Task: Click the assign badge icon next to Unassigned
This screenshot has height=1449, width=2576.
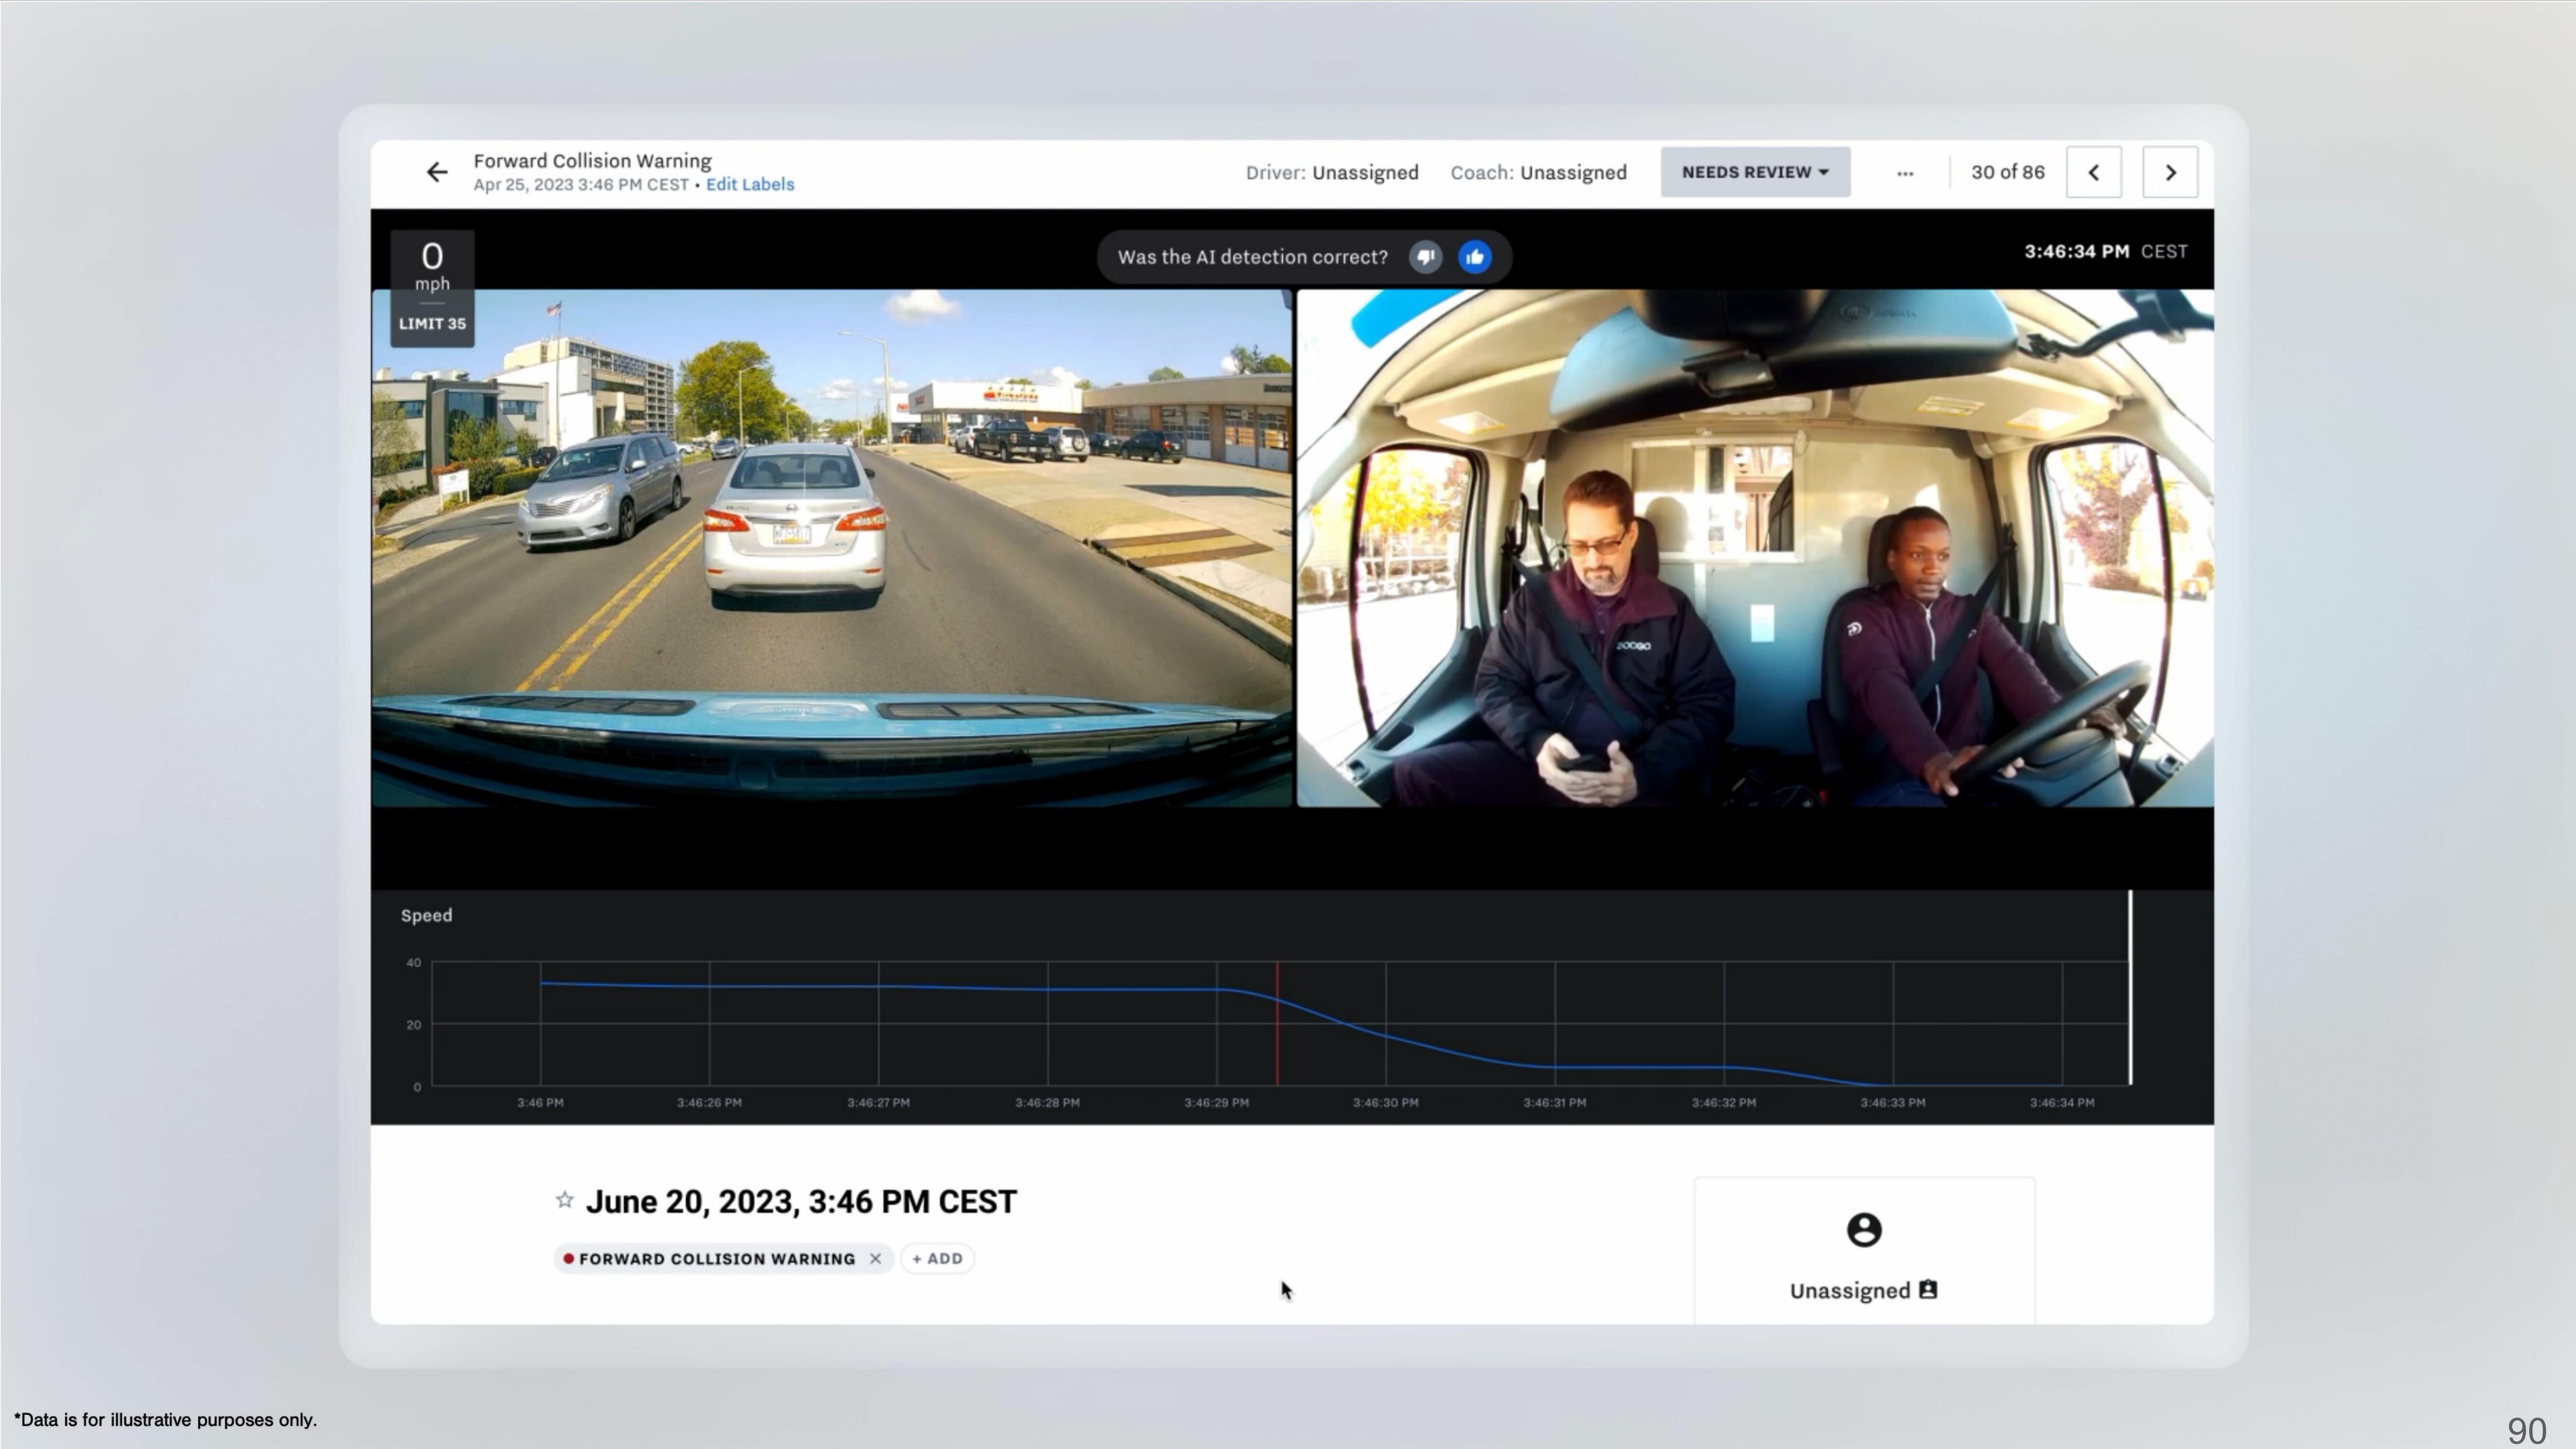Action: point(1928,1289)
